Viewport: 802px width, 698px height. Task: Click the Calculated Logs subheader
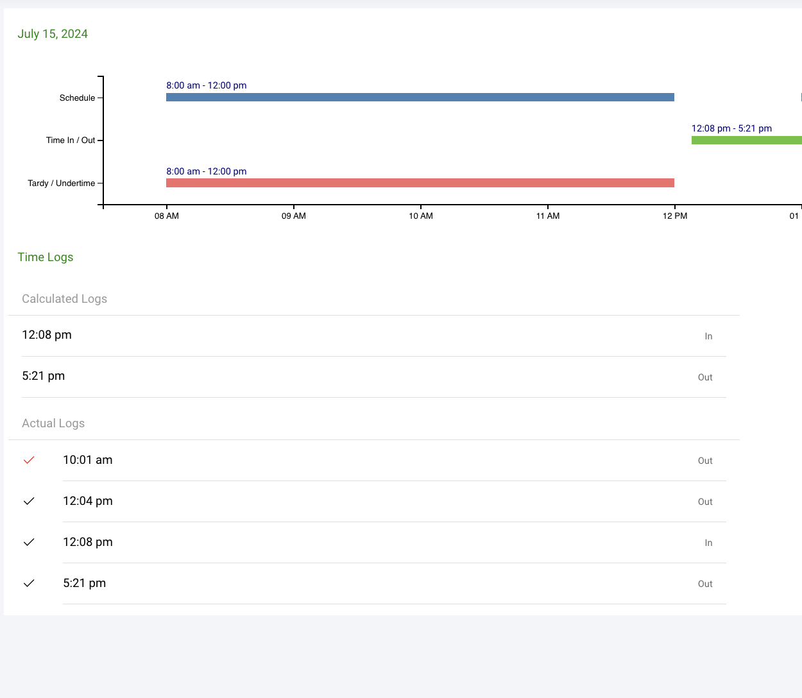click(64, 299)
